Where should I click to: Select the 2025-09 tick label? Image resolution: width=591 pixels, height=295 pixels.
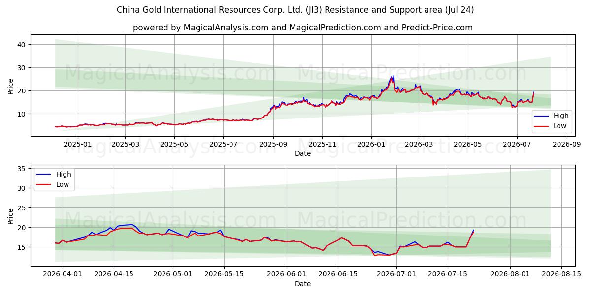coord(273,144)
